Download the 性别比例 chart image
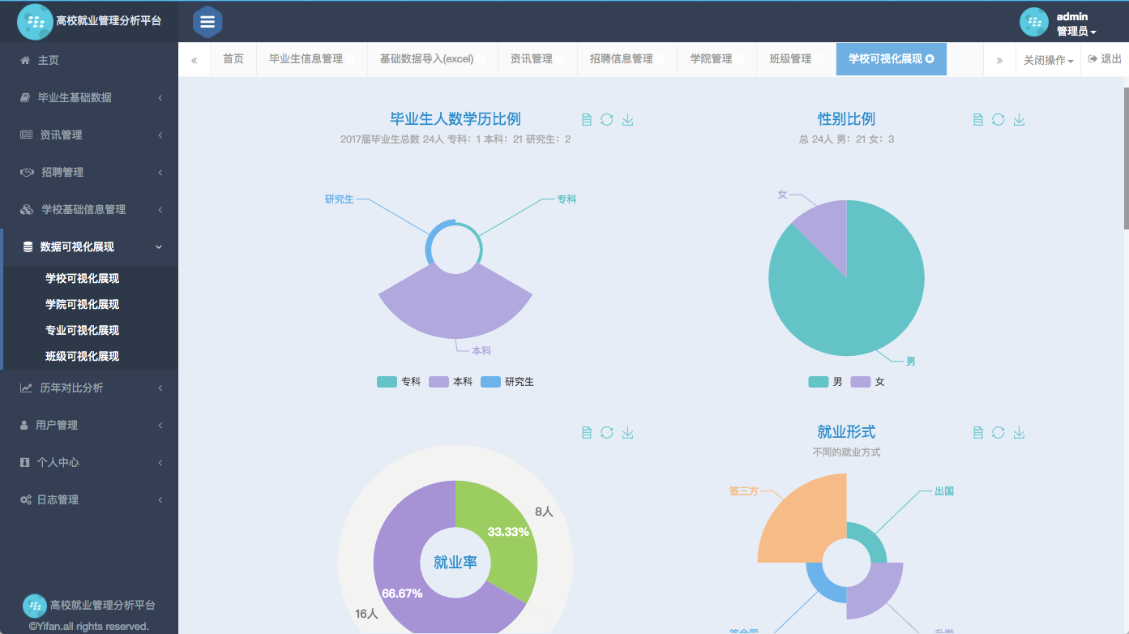This screenshot has height=634, width=1129. coord(1020,120)
